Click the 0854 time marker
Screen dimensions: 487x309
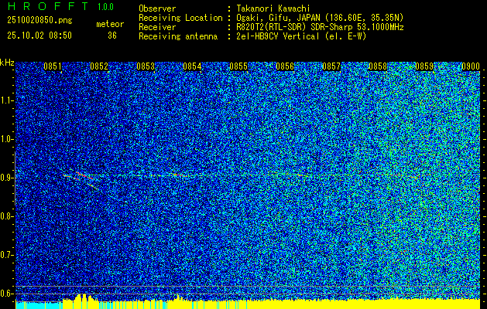pyautogui.click(x=192, y=66)
